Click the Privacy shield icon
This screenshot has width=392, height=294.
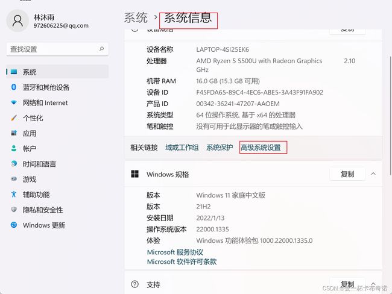14,209
